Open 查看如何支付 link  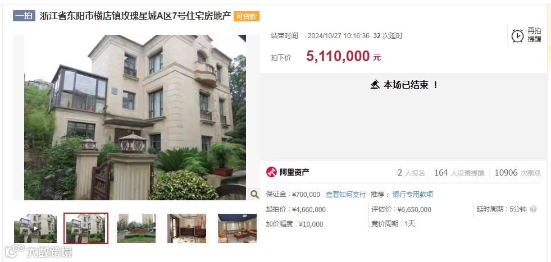point(346,195)
